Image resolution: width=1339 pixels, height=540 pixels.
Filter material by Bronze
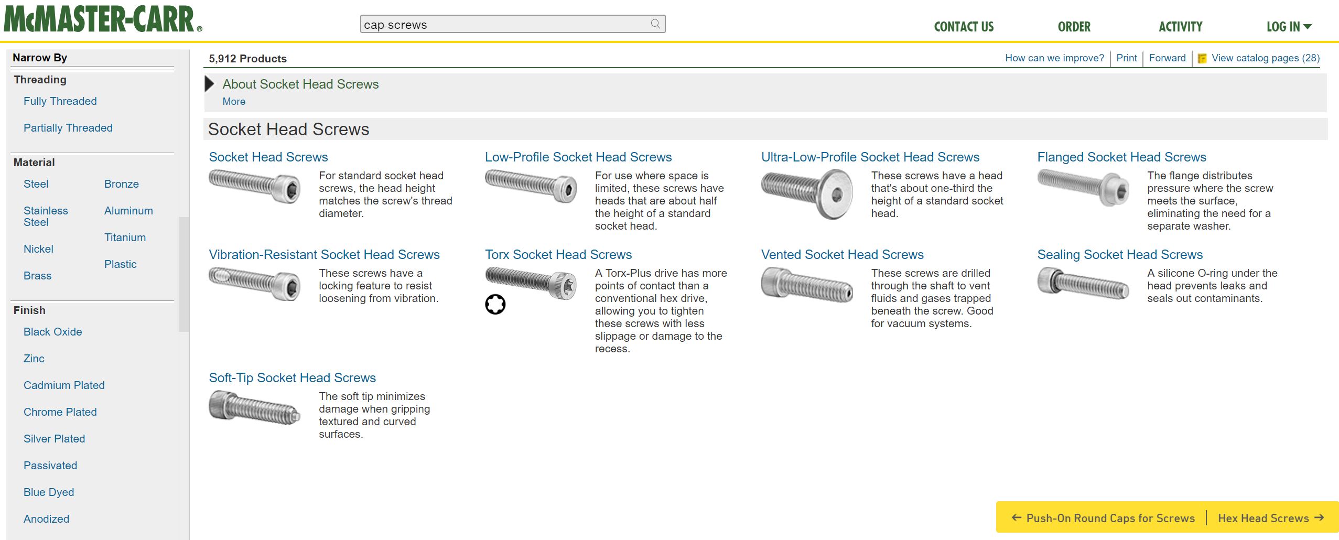click(x=122, y=184)
